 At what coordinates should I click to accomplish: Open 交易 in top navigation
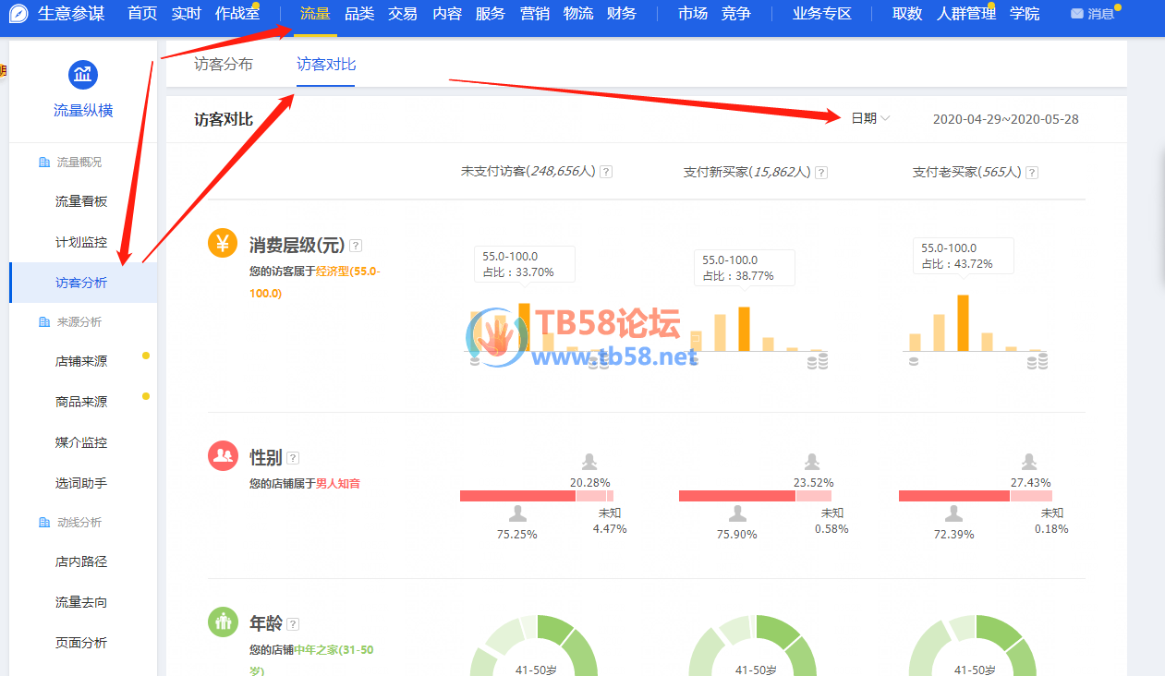(403, 14)
